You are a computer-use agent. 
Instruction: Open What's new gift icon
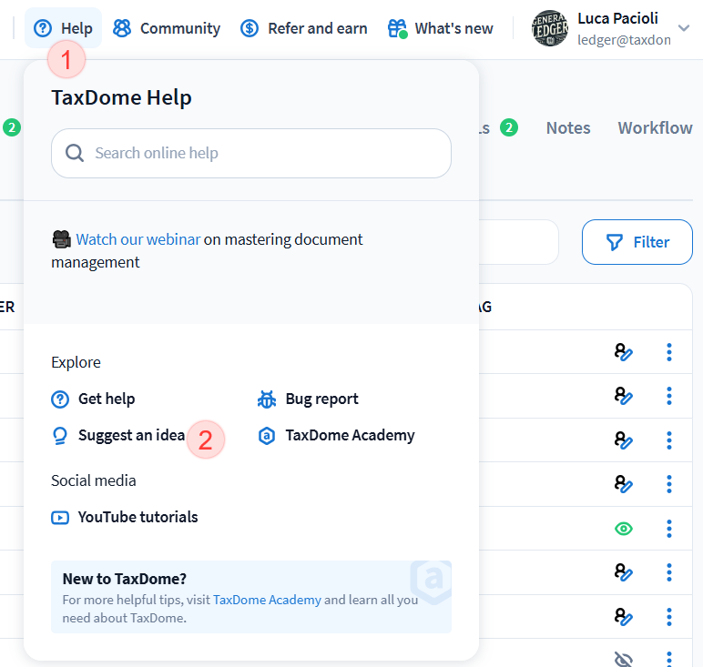(x=397, y=28)
